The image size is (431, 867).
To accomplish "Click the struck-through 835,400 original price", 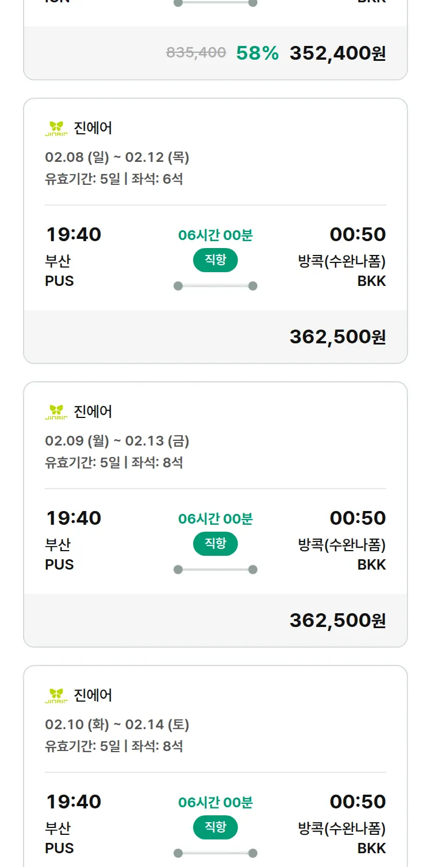I will click(x=196, y=53).
